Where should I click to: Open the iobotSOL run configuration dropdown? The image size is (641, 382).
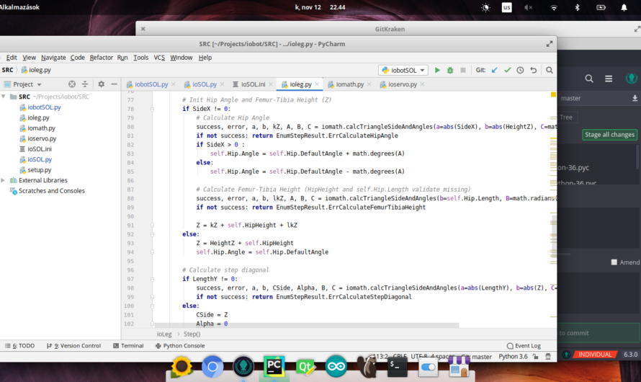tap(403, 71)
